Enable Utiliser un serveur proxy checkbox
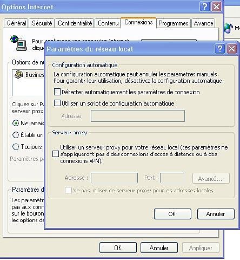 tap(56, 154)
